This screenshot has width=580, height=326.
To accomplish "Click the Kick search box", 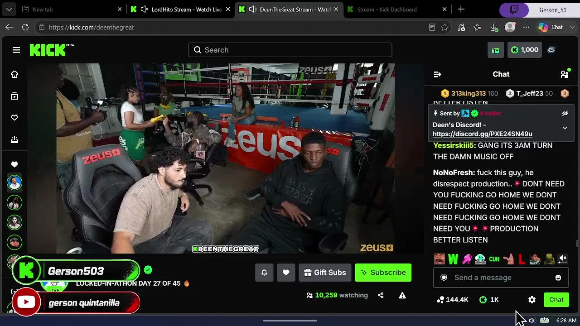I will click(290, 50).
